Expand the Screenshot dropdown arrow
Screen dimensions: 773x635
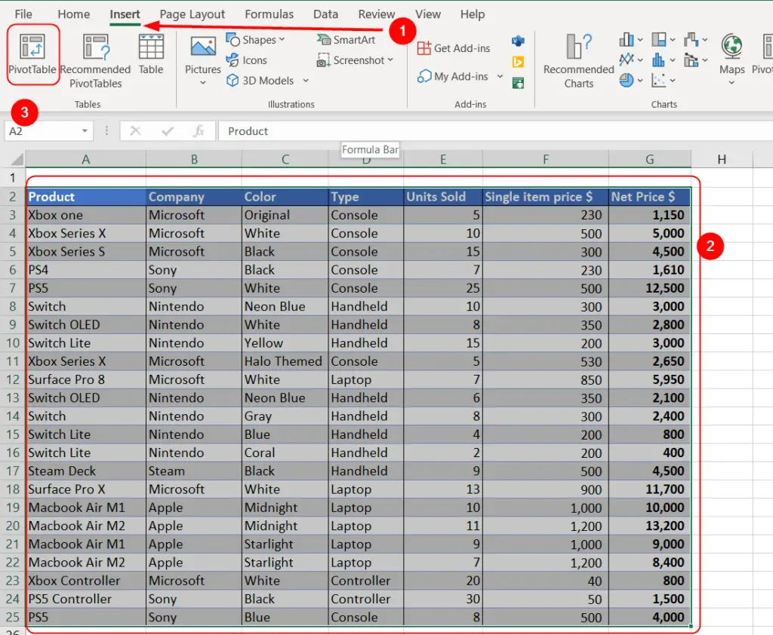[390, 60]
